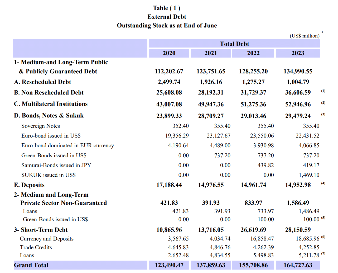Click footnote (6) beside Currency and Deposits

(323, 237)
